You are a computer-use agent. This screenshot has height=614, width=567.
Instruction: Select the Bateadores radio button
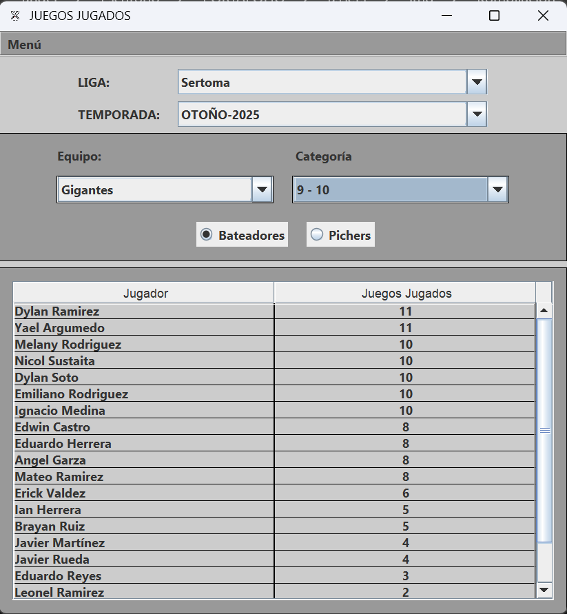click(206, 235)
